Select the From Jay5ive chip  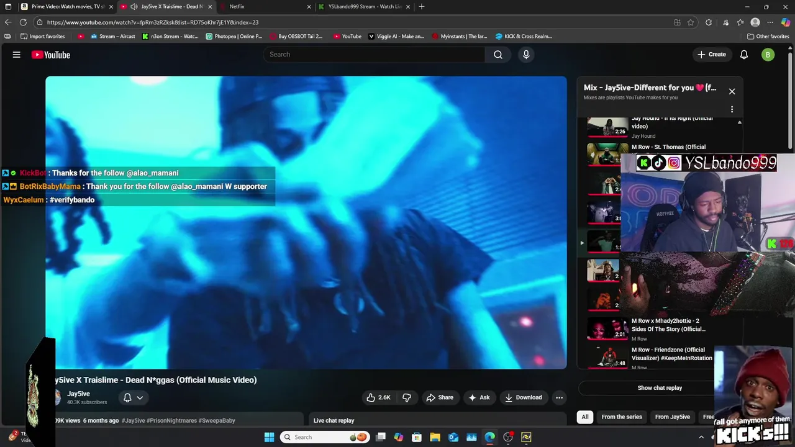click(x=672, y=417)
